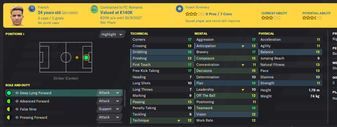
Task: Click the Coach Summary star icon
Action: point(179,9)
